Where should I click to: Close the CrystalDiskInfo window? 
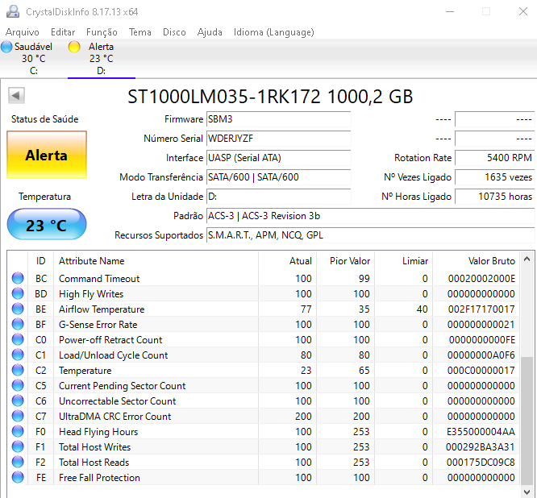pos(523,11)
